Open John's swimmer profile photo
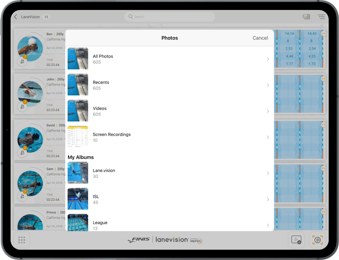Screen dimensions: 339x260 (x=30, y=94)
